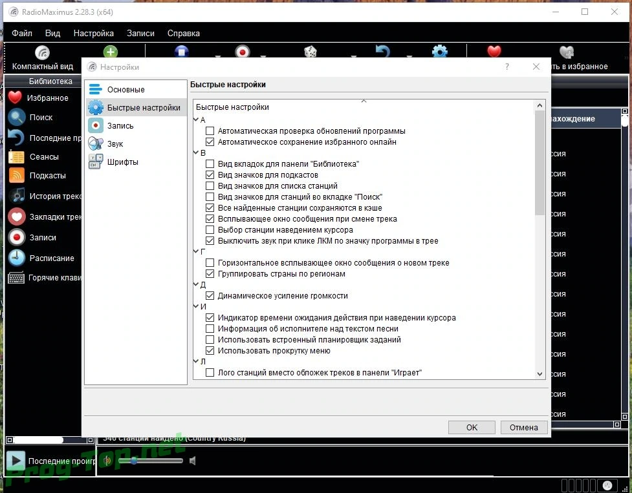Click volume slider in player panel
The height and width of the screenshot is (493, 632).
click(151, 461)
